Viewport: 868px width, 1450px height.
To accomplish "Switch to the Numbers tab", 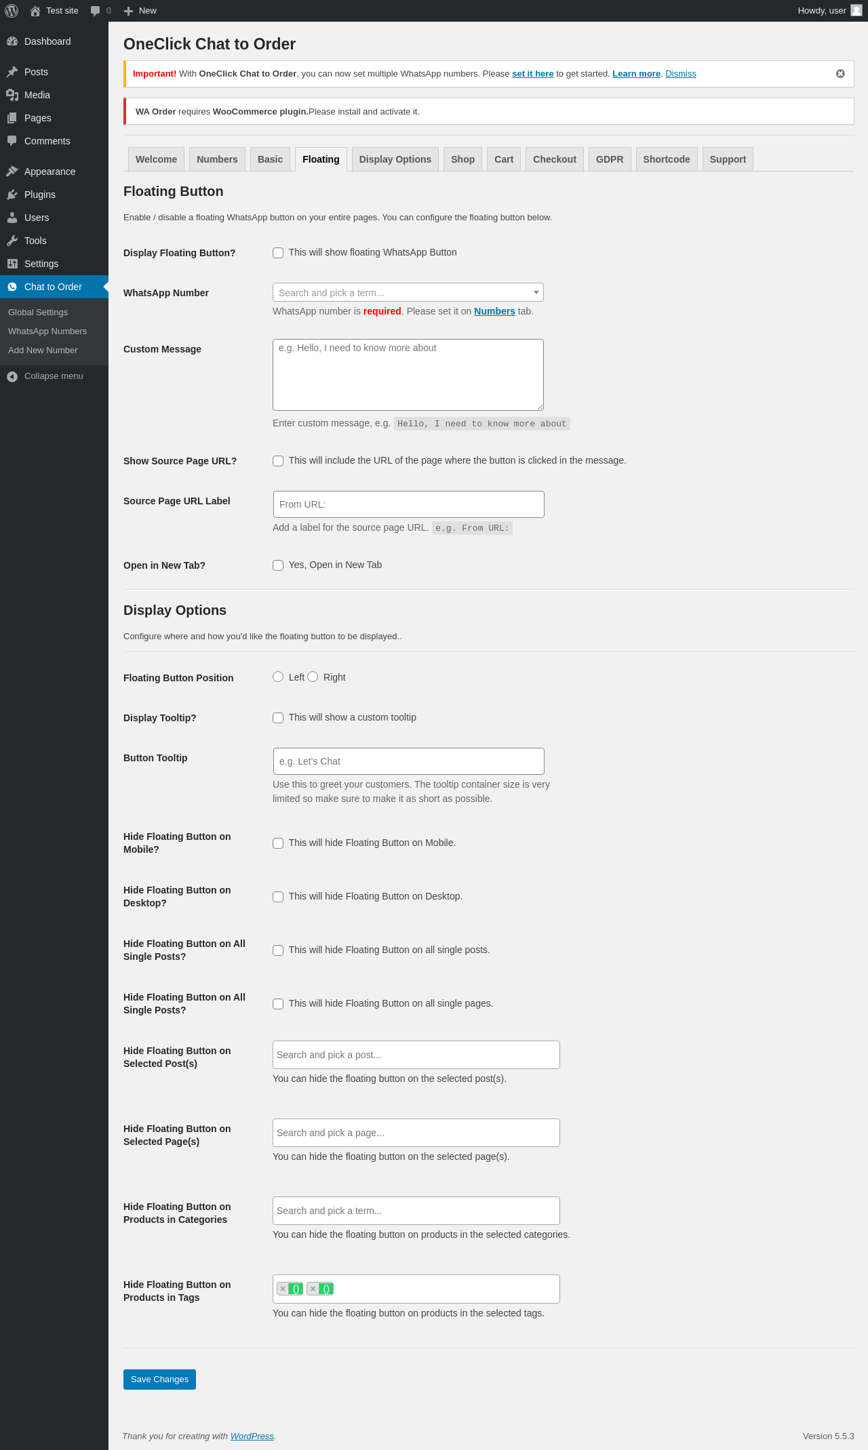I will coord(217,159).
